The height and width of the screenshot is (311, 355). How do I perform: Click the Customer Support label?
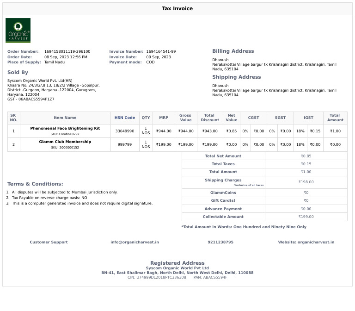click(49, 242)
